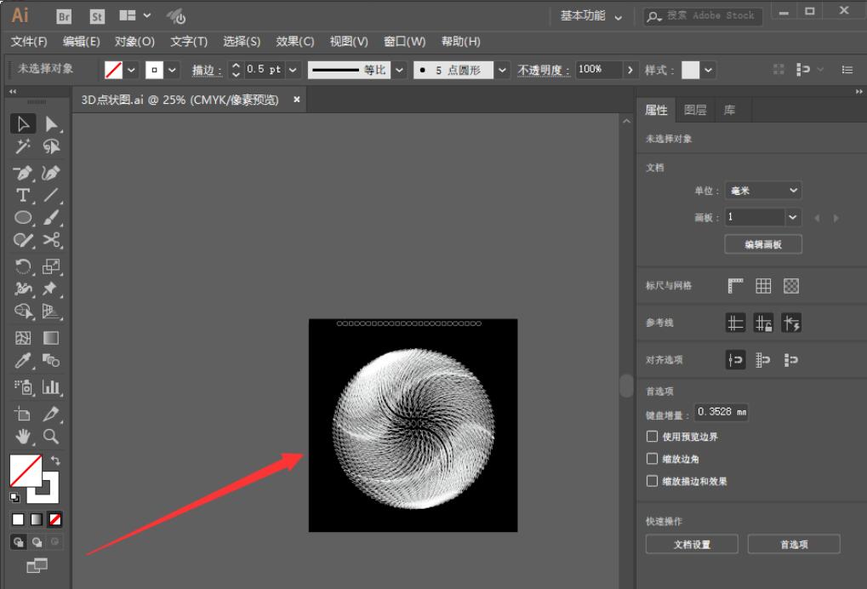Open the 单位 毫米 dropdown
Image resolution: width=867 pixels, height=589 pixels.
tap(763, 191)
